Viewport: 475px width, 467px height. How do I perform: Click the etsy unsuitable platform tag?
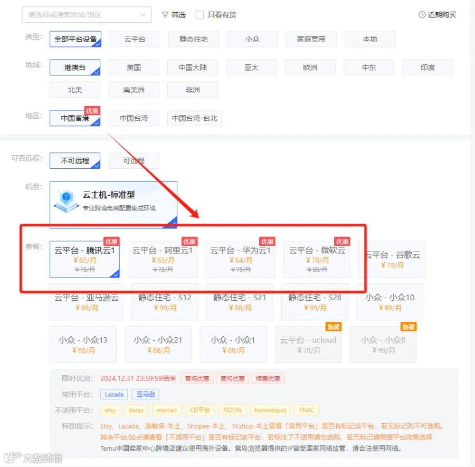[110, 410]
